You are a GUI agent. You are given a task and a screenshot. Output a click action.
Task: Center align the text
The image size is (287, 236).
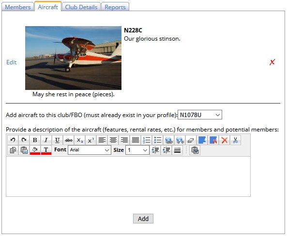click(x=113, y=140)
